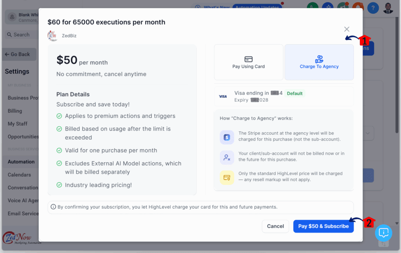The width and height of the screenshot is (401, 253).
Task: Open the dropdown arrow on the right background panel
Action: 367,133
